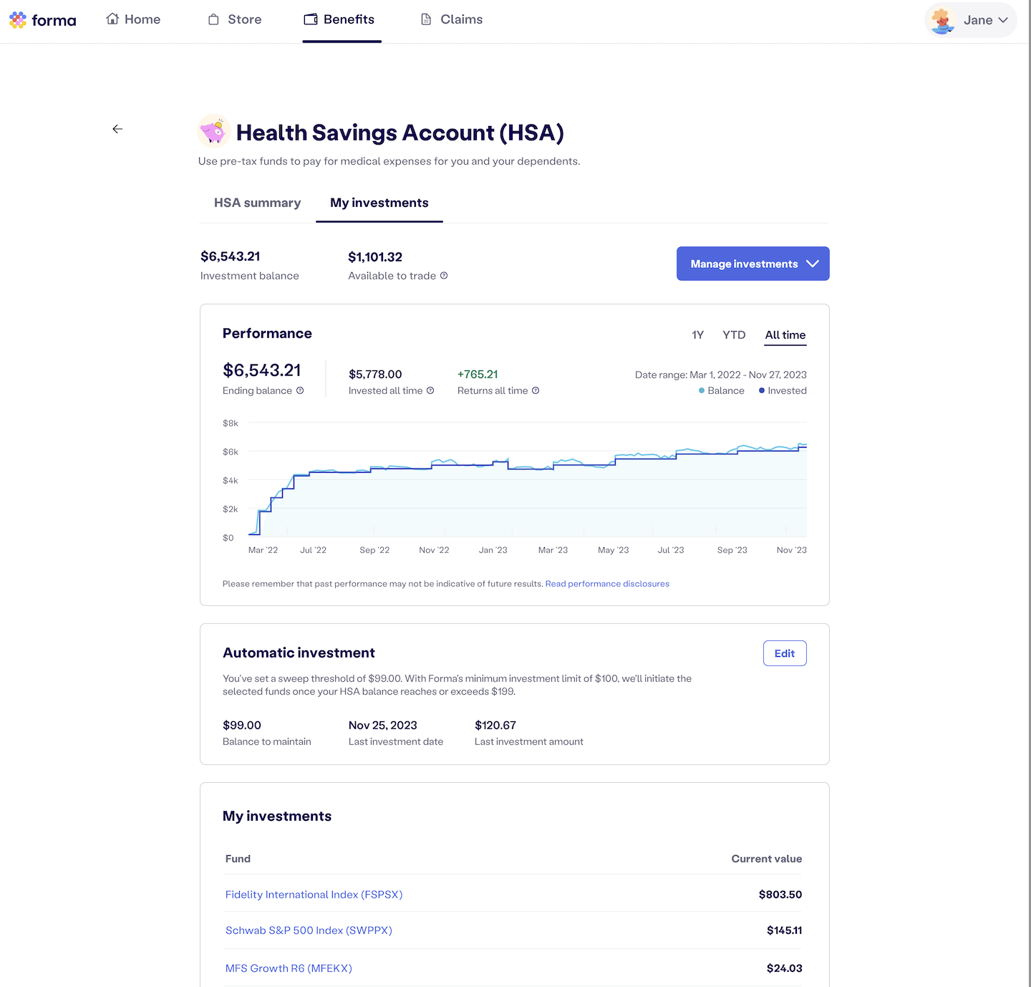This screenshot has width=1031, height=987.
Task: Click info icon beside Invested all time
Action: (430, 390)
